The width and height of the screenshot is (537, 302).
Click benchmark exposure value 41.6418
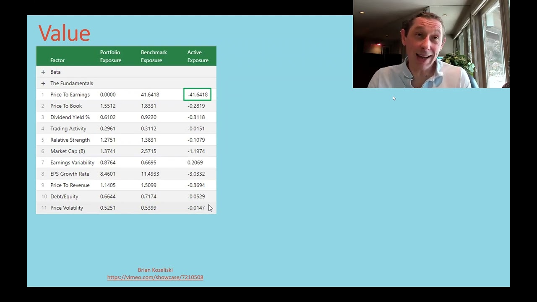pos(150,95)
